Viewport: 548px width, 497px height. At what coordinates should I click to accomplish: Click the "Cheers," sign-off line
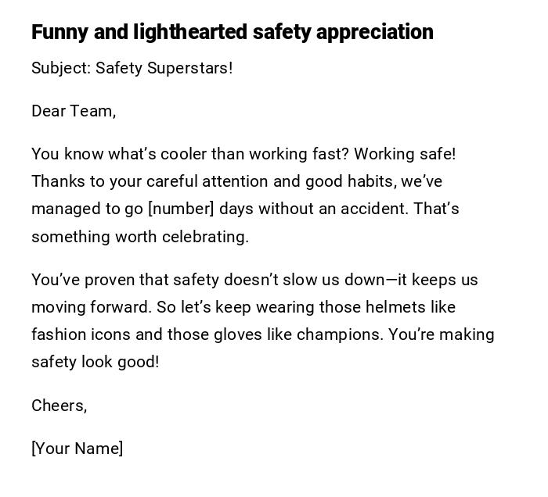pos(59,406)
